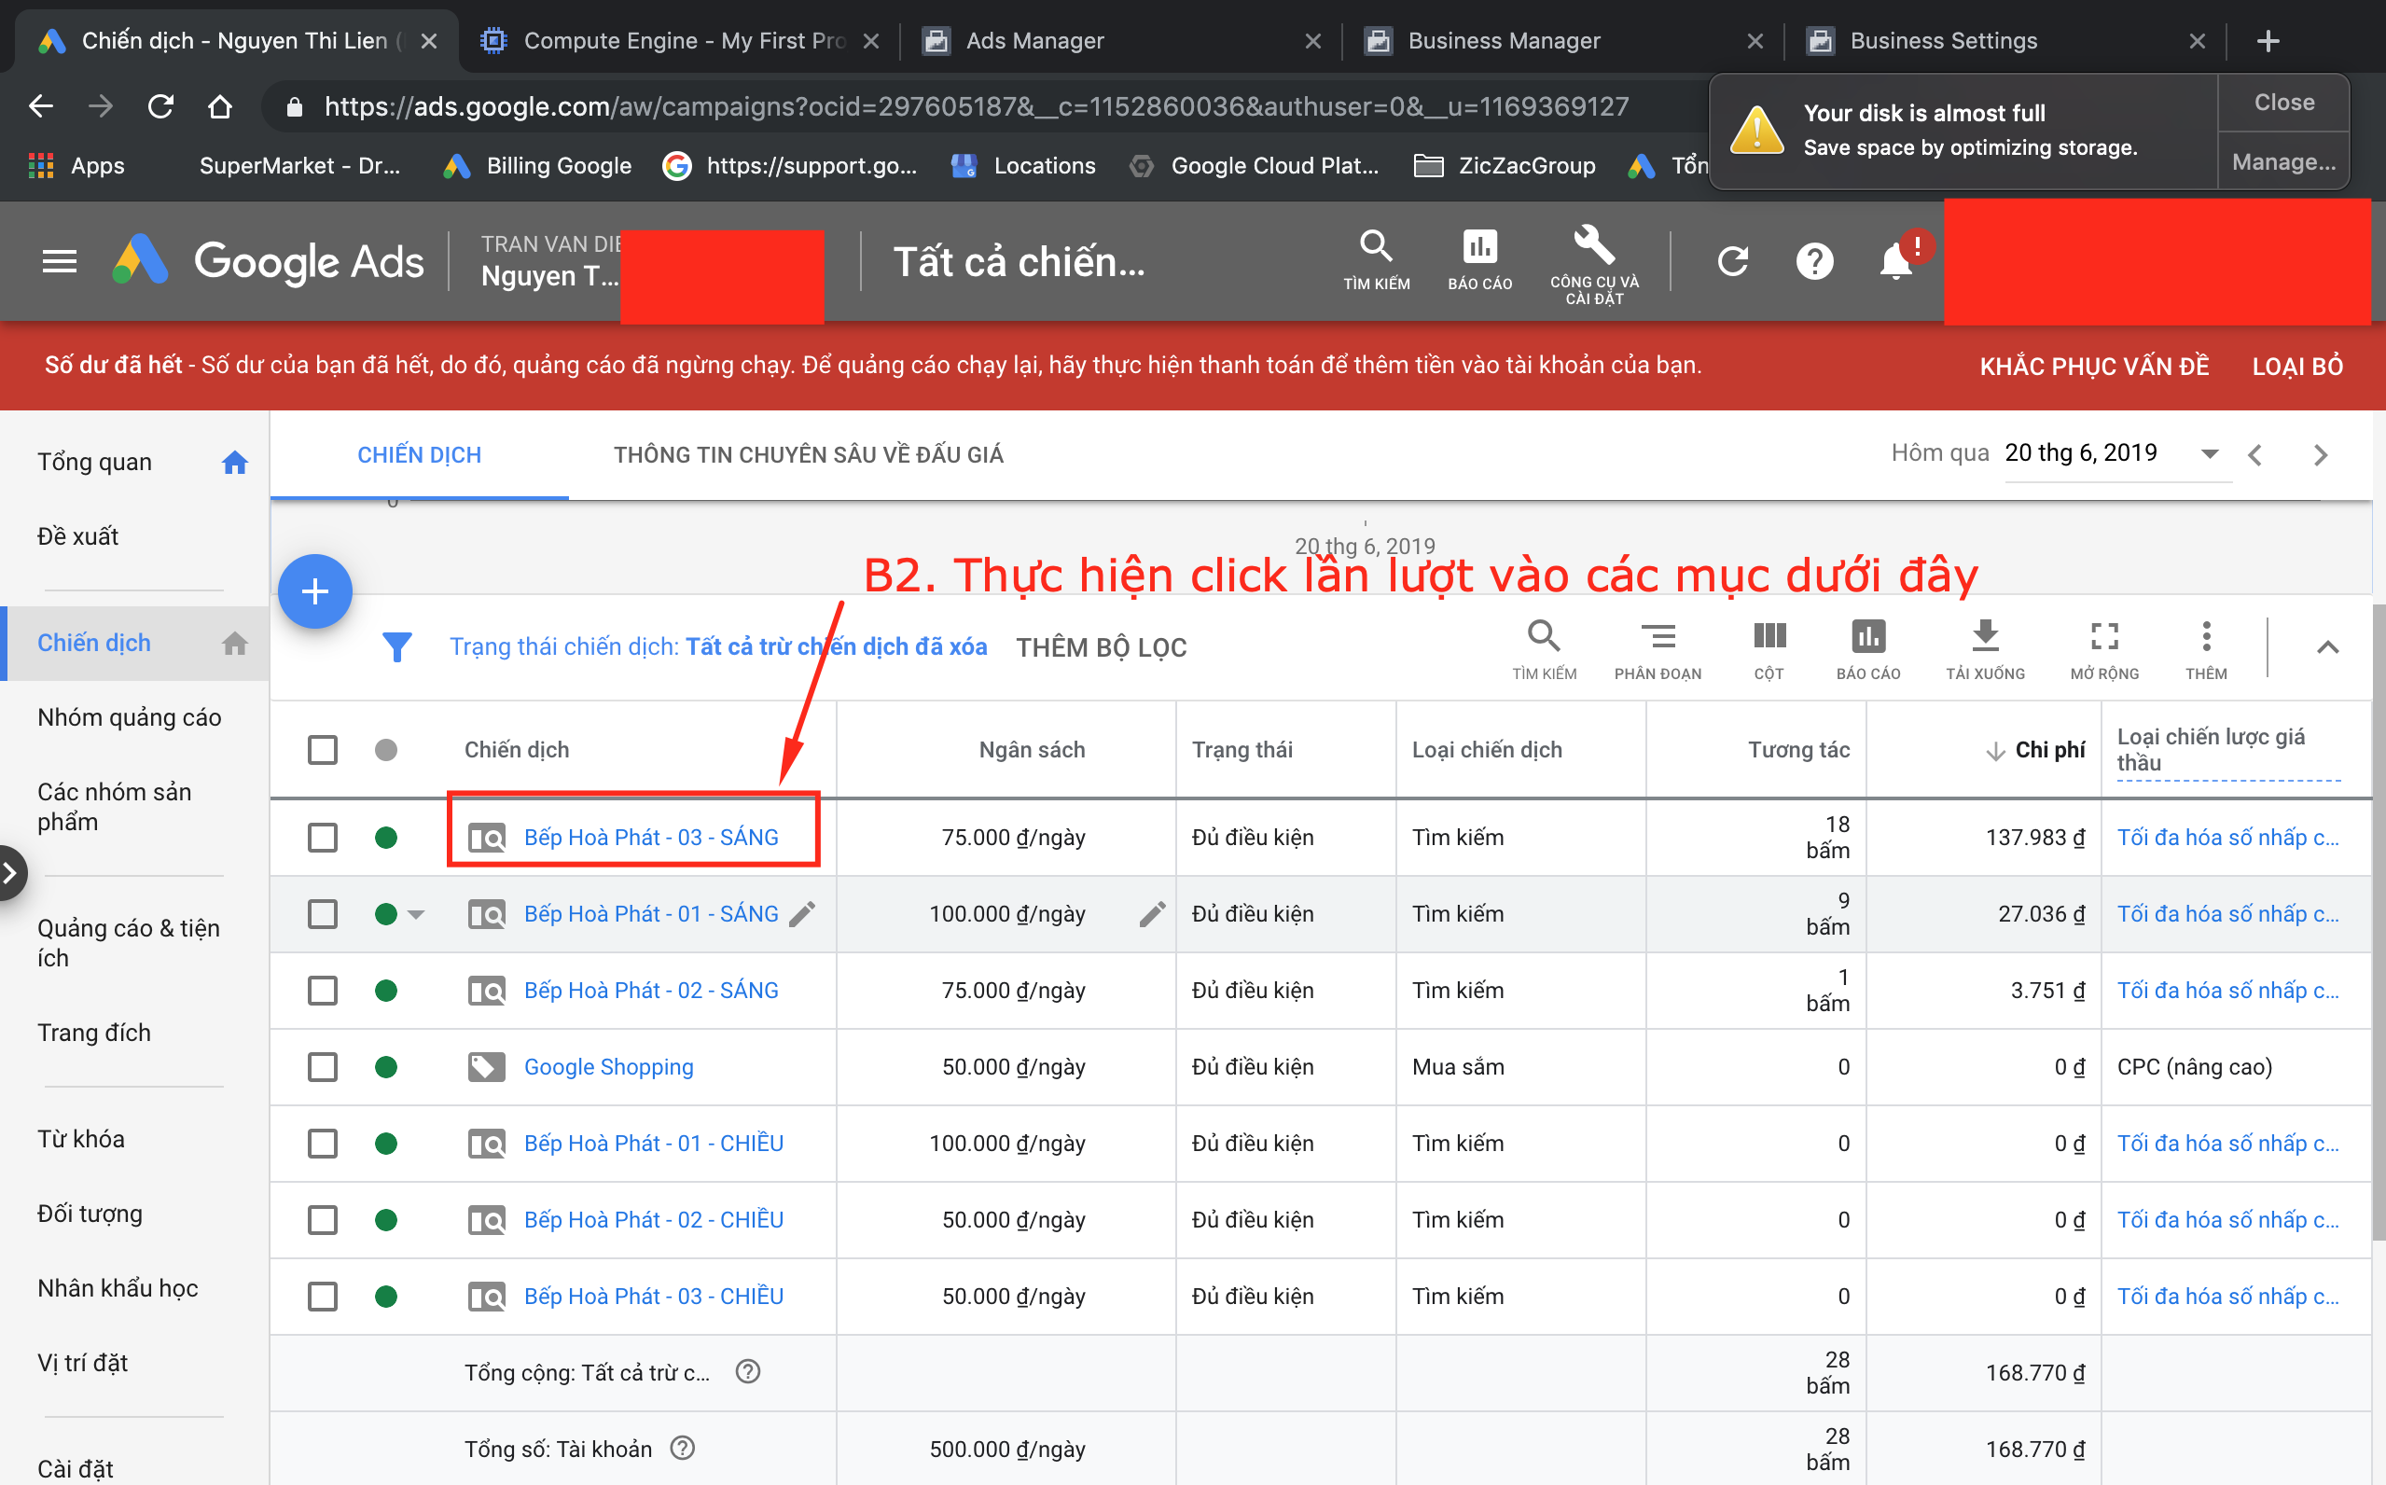Click the Google Ads logo

tap(269, 261)
